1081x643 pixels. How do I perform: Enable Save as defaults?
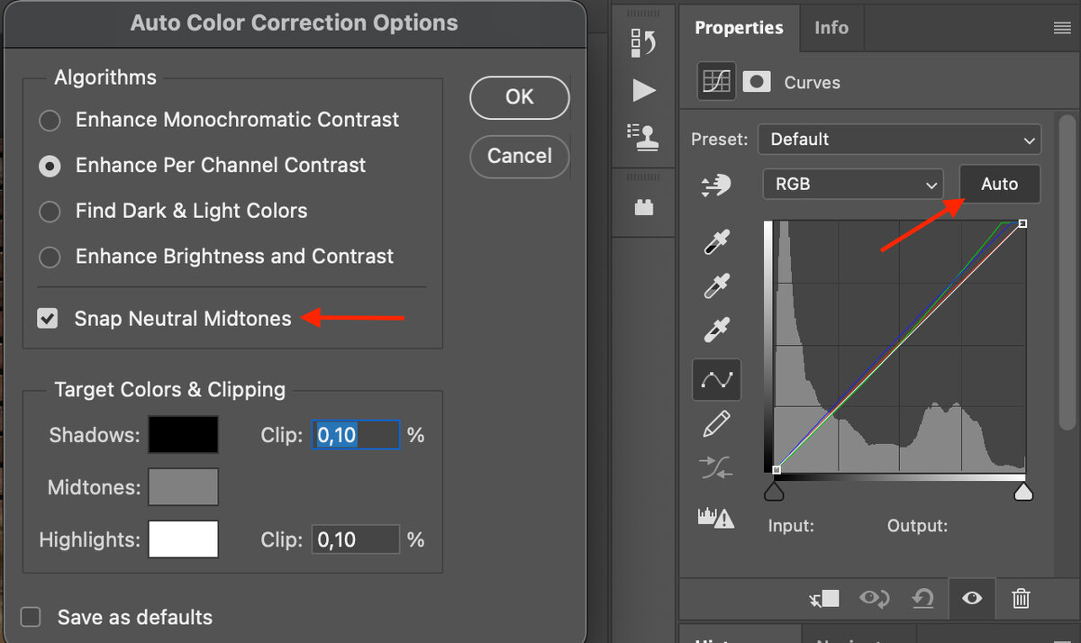point(30,617)
